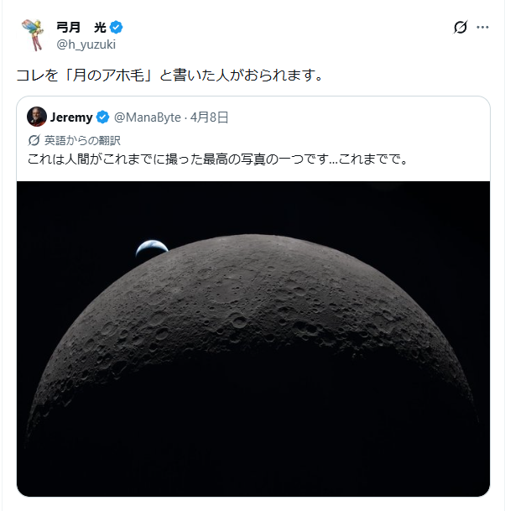
Task: Click the 4月8日 date of quoted post
Action: coord(209,117)
